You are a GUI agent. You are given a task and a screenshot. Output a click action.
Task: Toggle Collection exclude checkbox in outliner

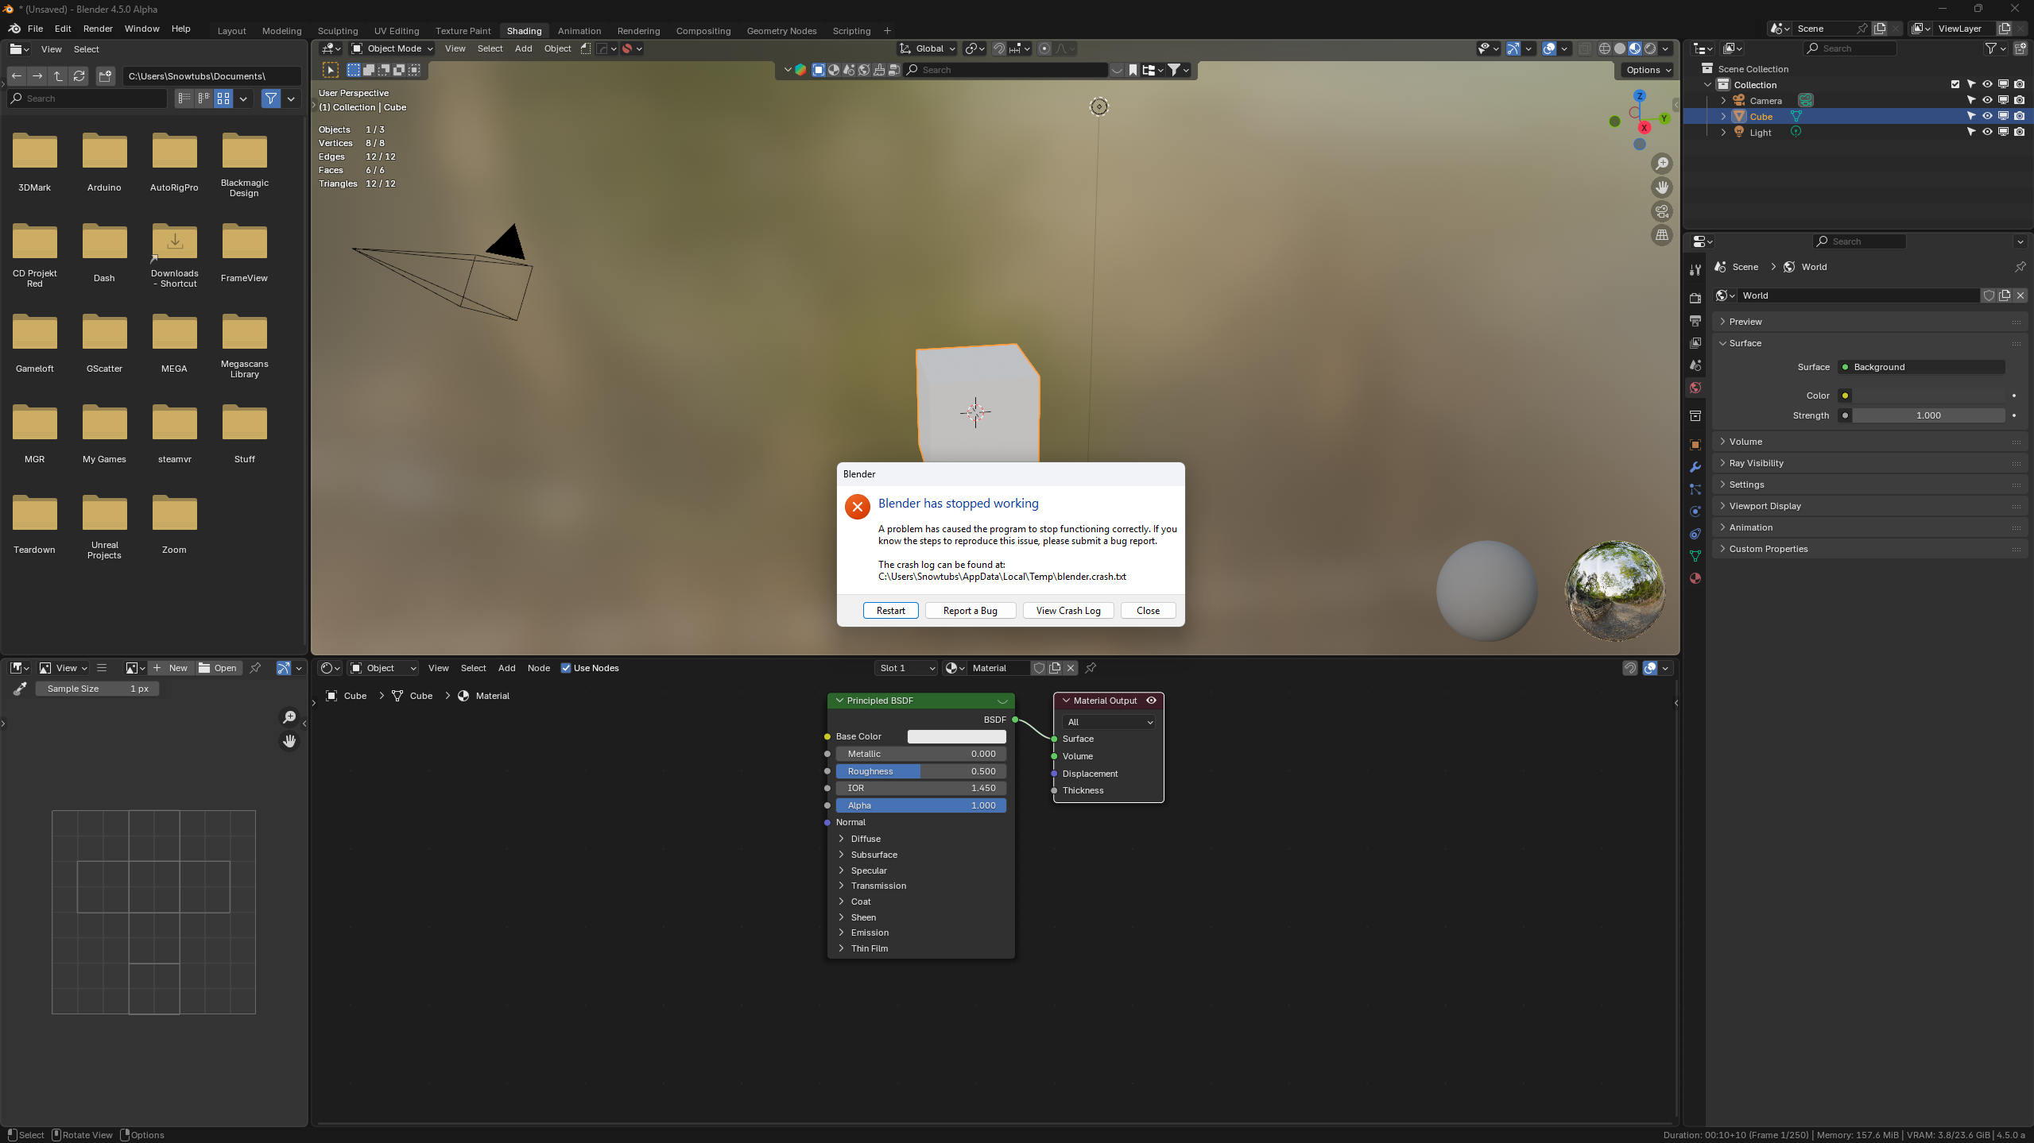point(1955,84)
